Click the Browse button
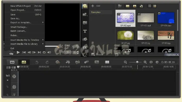The height and width of the screenshot is (102, 182). click(97, 54)
